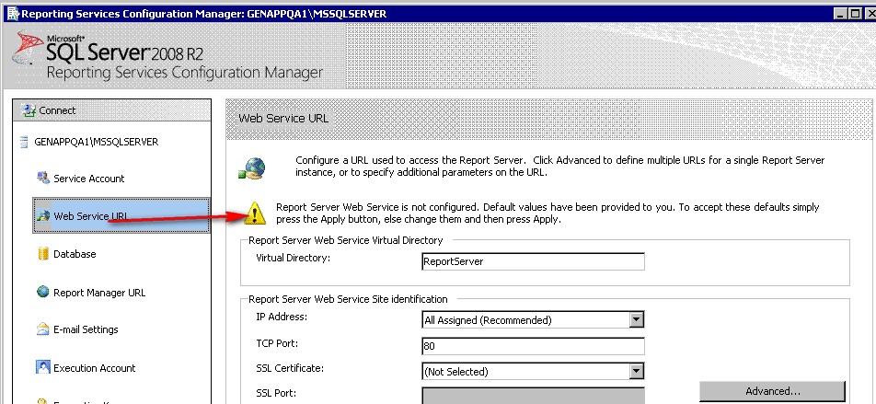Open Service Account via its icon

pos(43,179)
